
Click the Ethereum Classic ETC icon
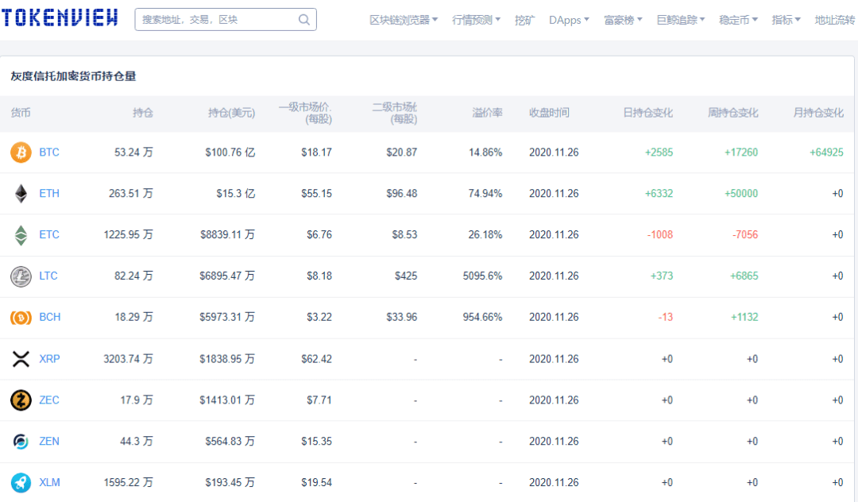pos(21,235)
